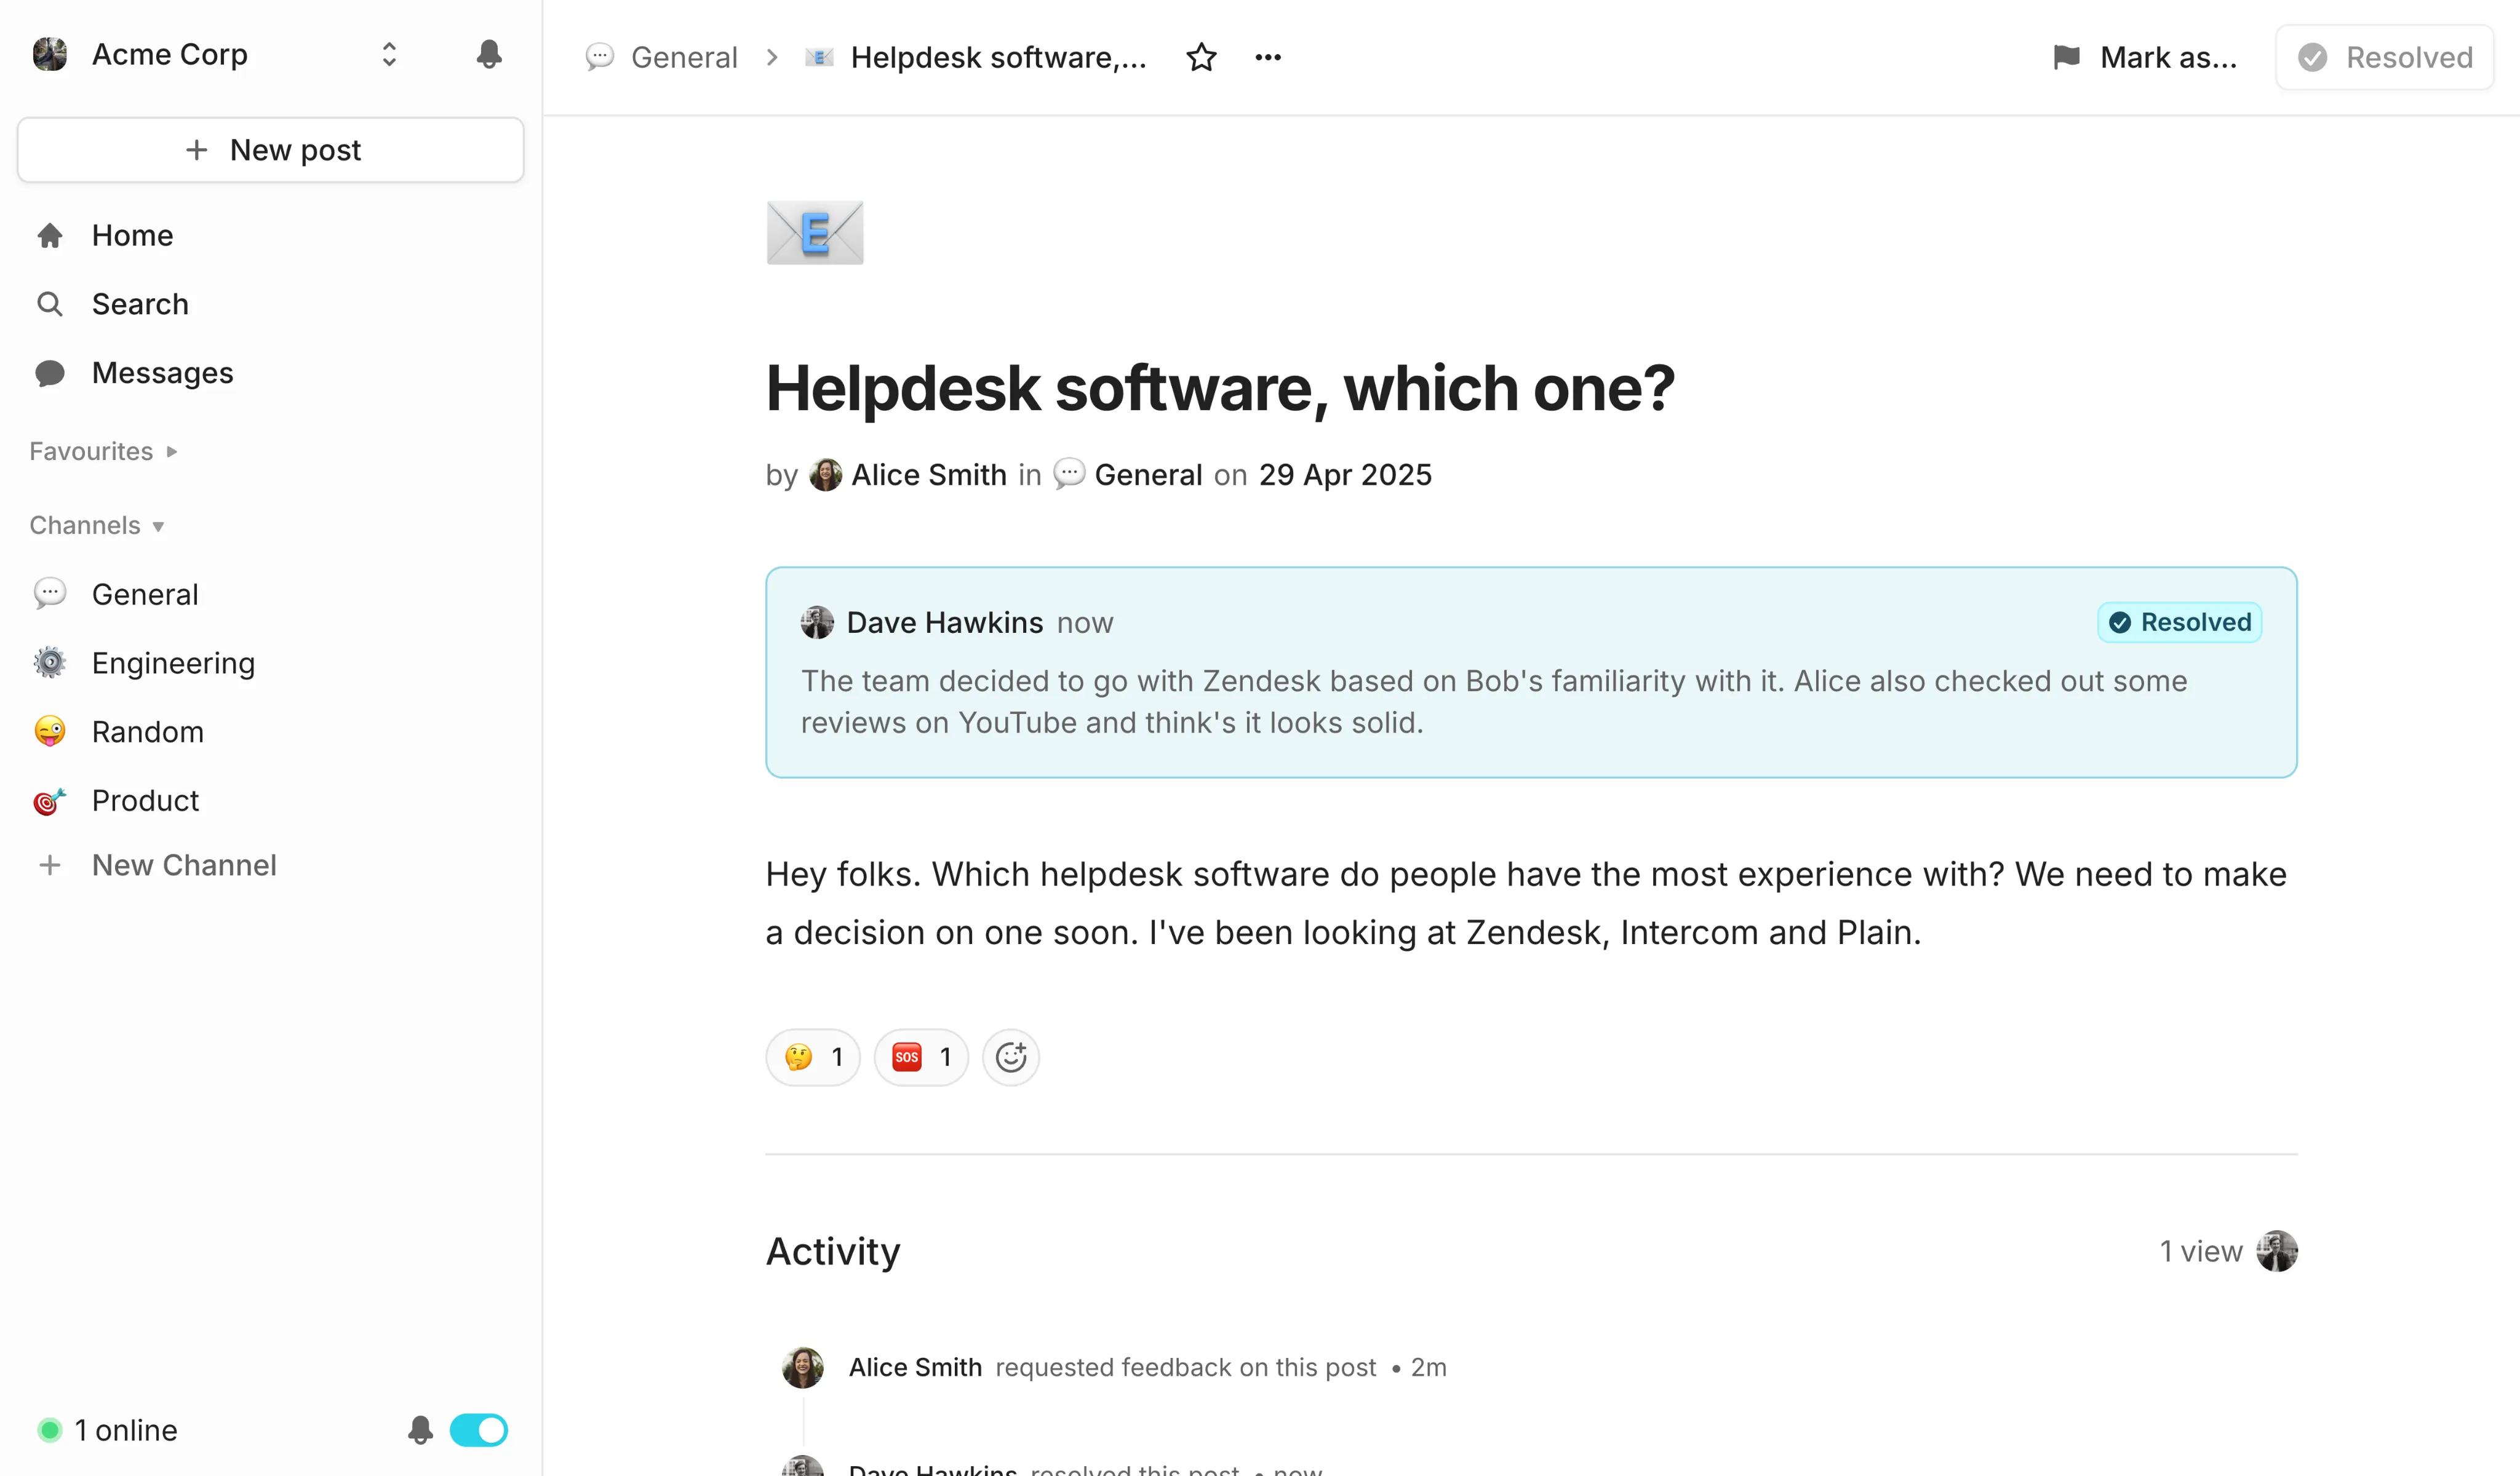Click the Activity heading
Image resolution: width=2520 pixels, height=1476 pixels.
(833, 1251)
